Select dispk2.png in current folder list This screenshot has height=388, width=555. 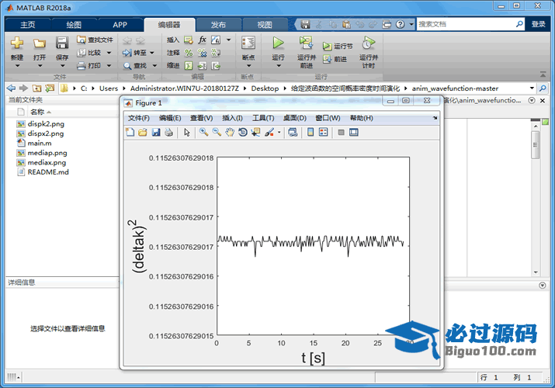[46, 124]
